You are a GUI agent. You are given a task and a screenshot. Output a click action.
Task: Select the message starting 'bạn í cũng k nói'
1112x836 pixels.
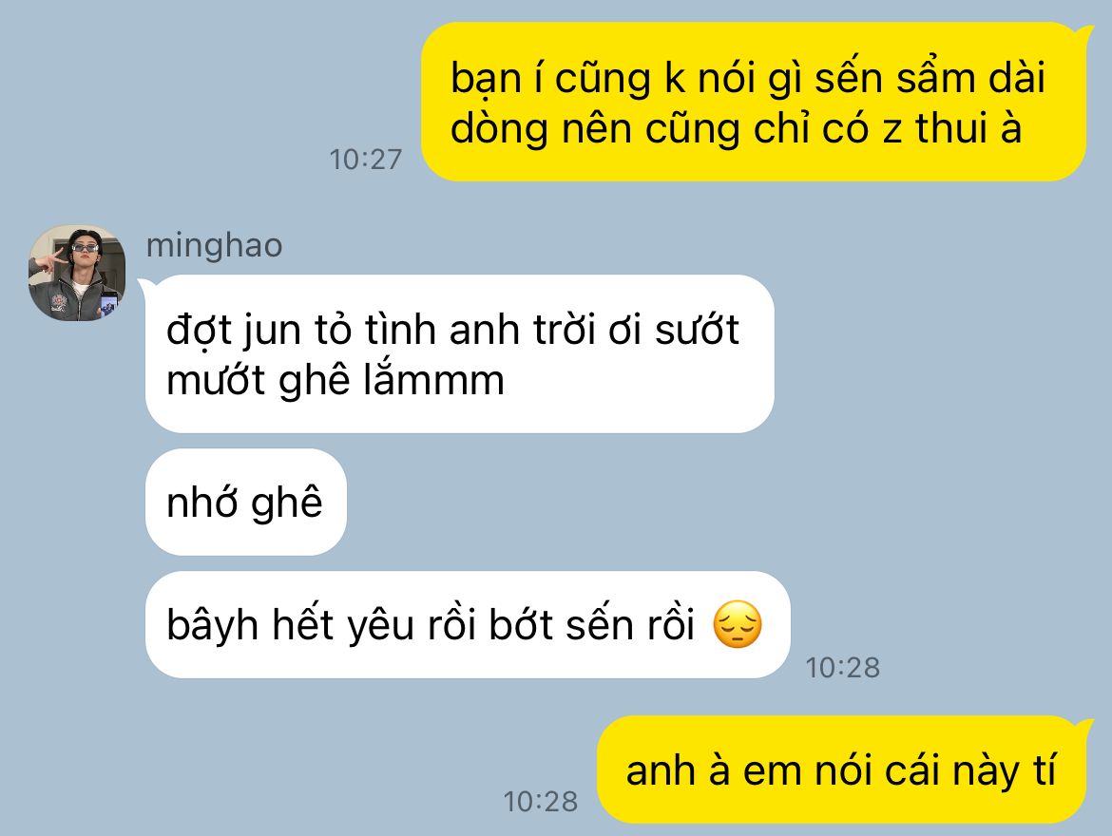[x=753, y=102]
